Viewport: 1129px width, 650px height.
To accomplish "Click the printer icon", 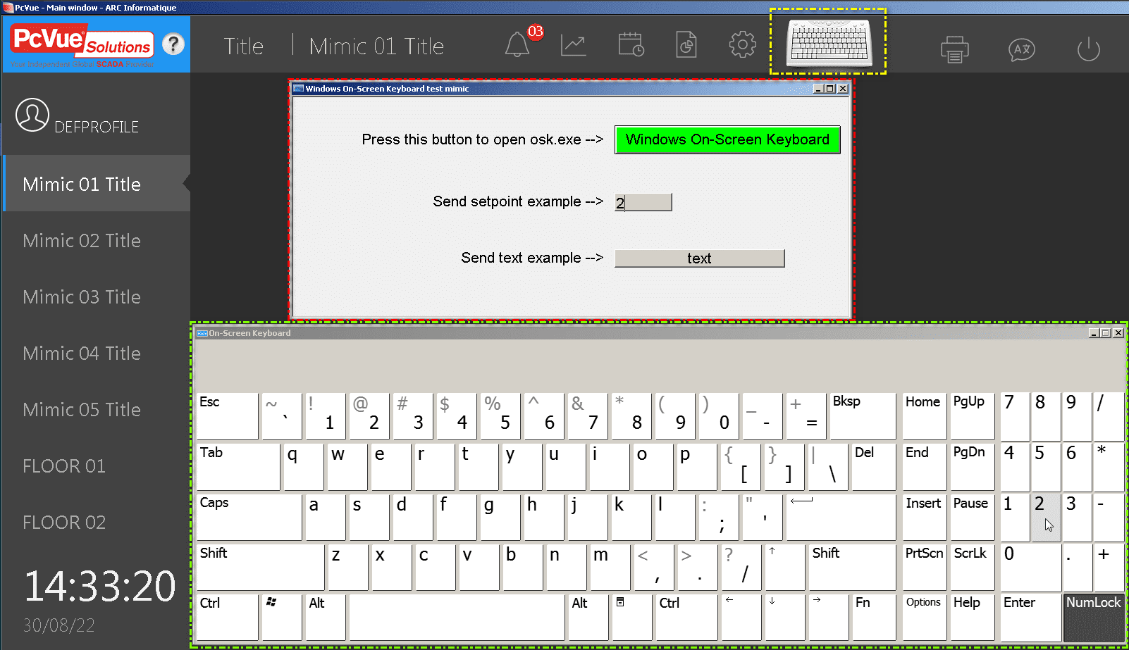I will point(954,49).
